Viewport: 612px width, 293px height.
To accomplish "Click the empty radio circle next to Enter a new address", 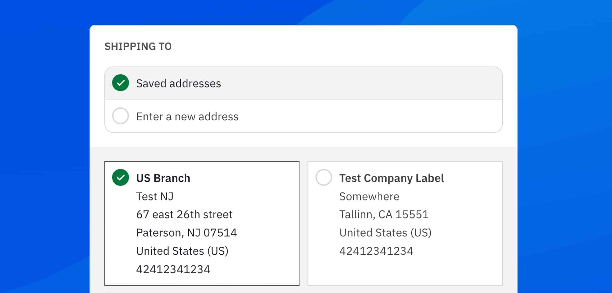I will (x=120, y=116).
